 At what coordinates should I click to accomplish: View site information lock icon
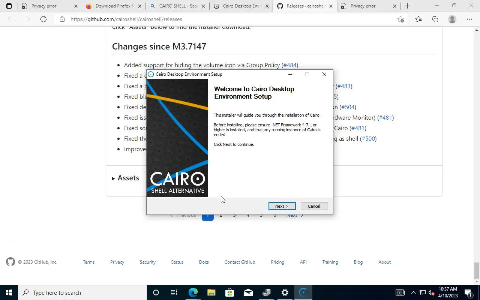[62, 19]
